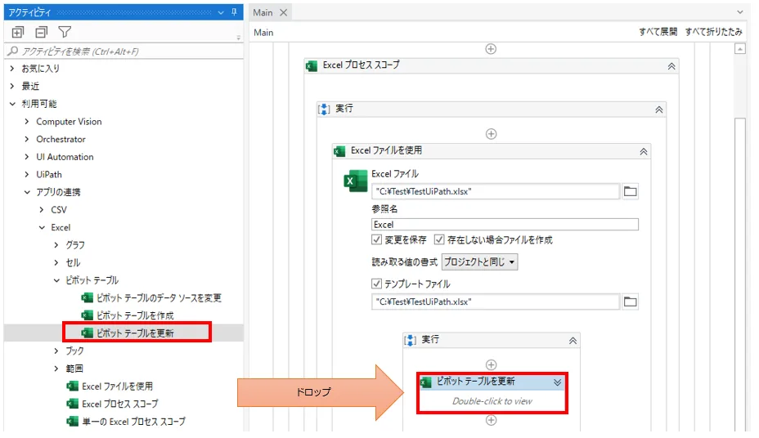Switch to the Main tab
Image resolution: width=759 pixels, height=438 pixels.
coord(263,12)
